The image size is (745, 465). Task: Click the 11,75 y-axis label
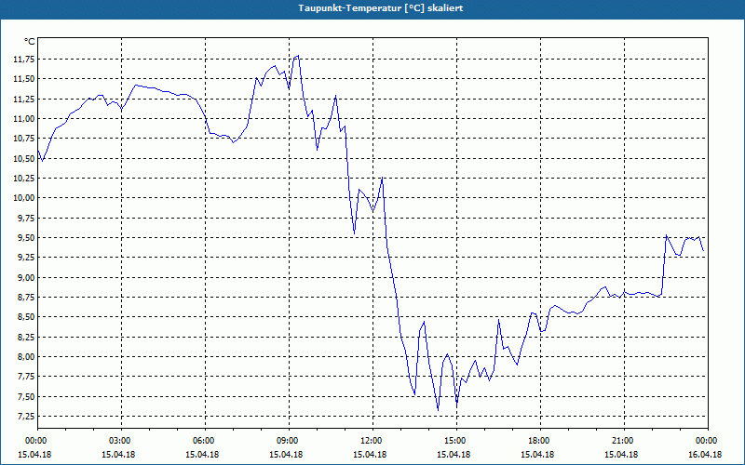[24, 60]
